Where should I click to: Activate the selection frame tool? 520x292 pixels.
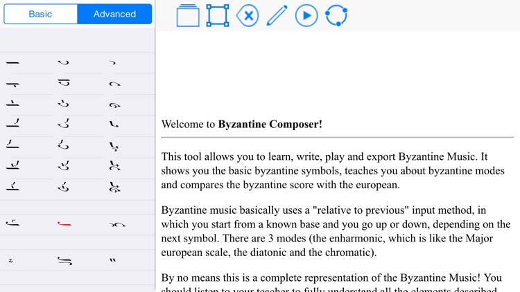tap(218, 15)
